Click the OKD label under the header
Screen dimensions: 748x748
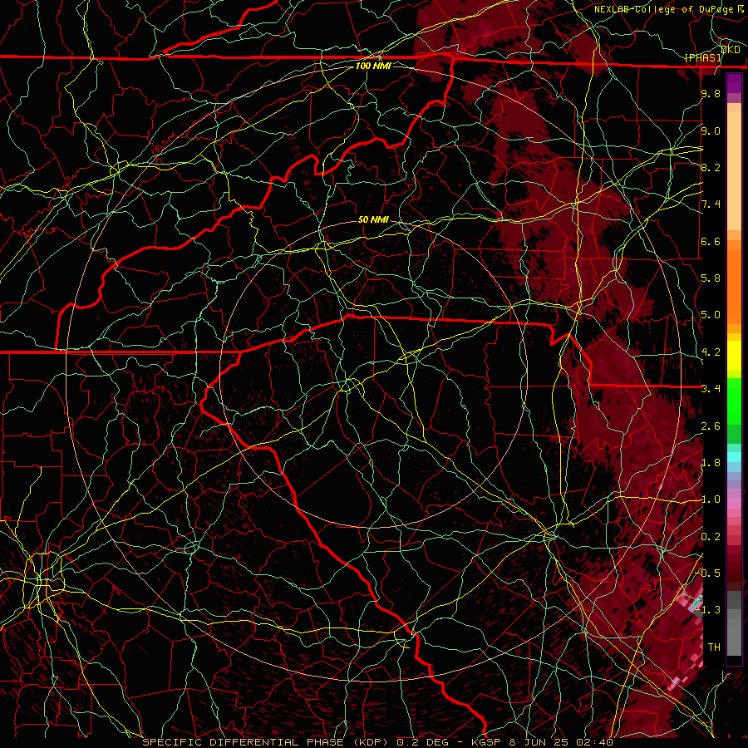(x=731, y=50)
